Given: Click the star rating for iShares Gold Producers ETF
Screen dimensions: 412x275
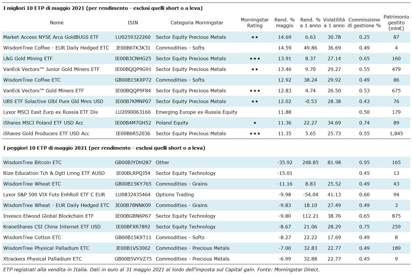Looking at the screenshot, I should click(254, 134).
